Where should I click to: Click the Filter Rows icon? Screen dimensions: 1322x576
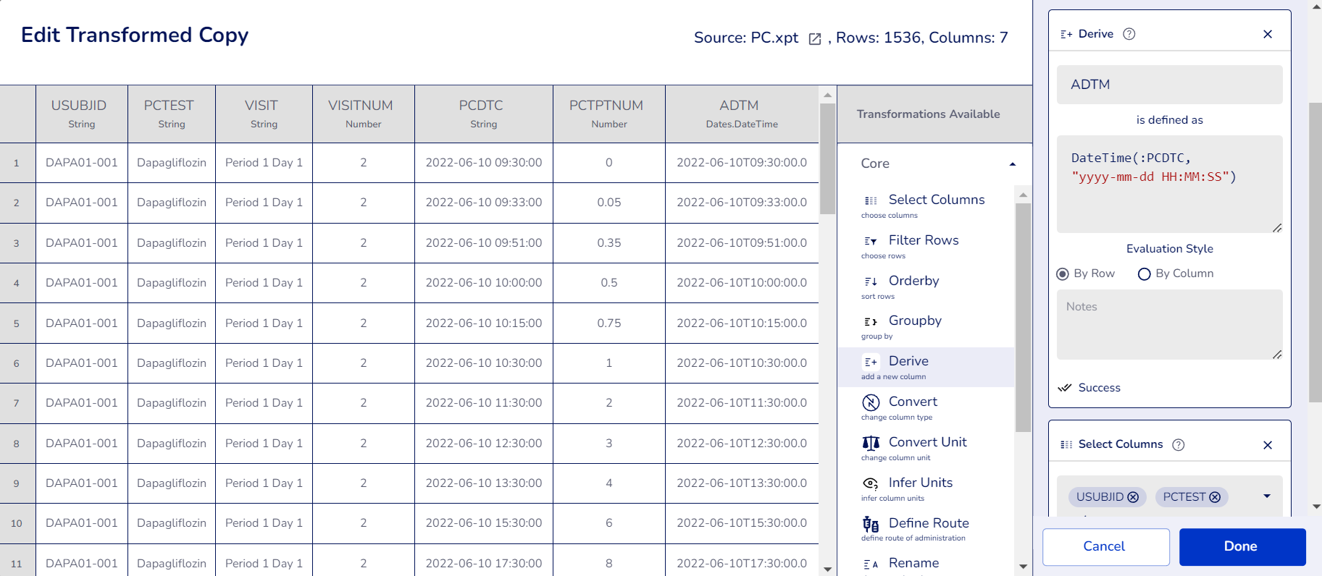pyautogui.click(x=871, y=241)
